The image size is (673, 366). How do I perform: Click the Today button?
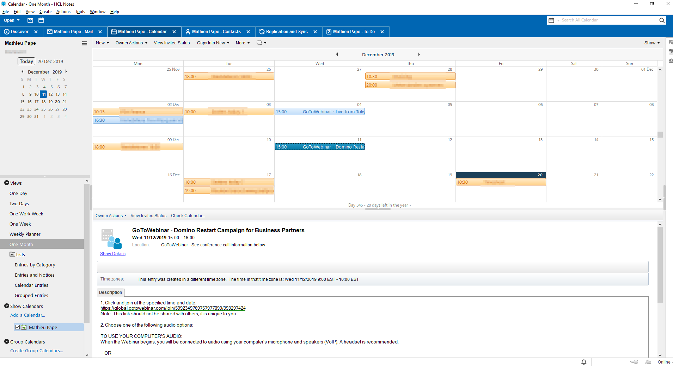click(26, 61)
